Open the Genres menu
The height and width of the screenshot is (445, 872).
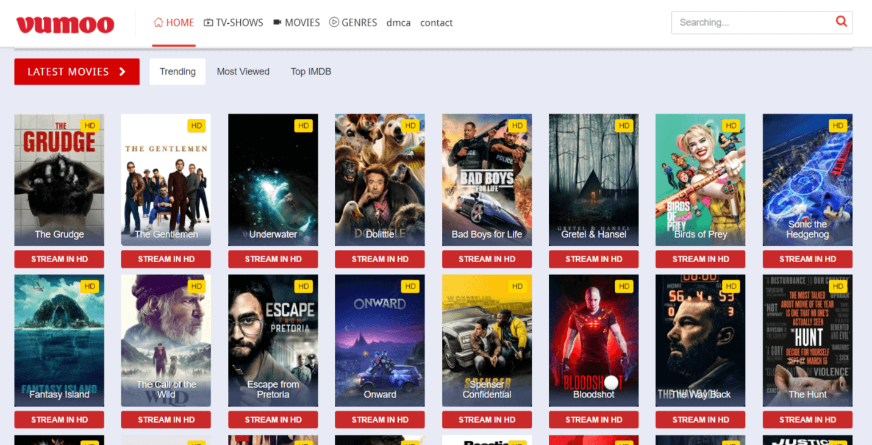(353, 23)
